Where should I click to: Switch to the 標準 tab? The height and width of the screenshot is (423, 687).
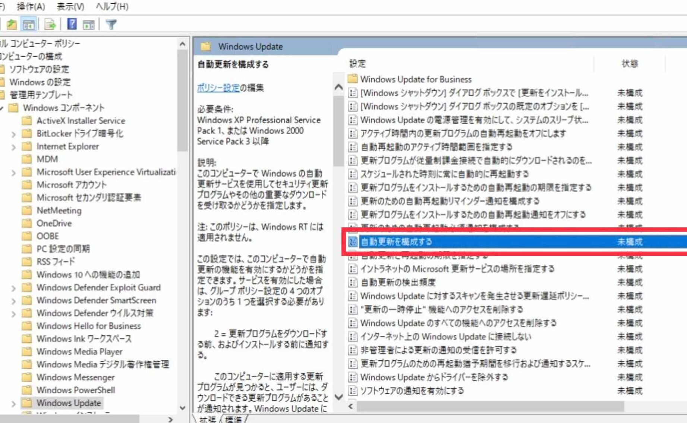click(x=234, y=419)
